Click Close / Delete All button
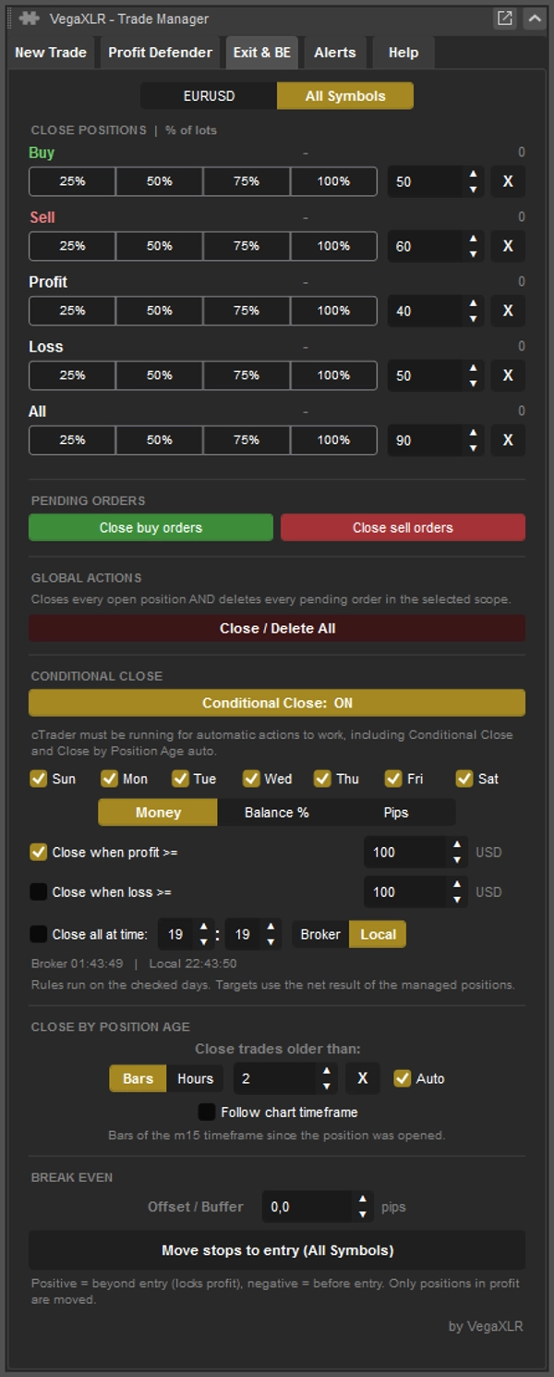 point(277,628)
